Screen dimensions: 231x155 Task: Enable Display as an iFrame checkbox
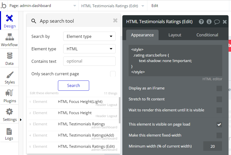tap(219, 88)
